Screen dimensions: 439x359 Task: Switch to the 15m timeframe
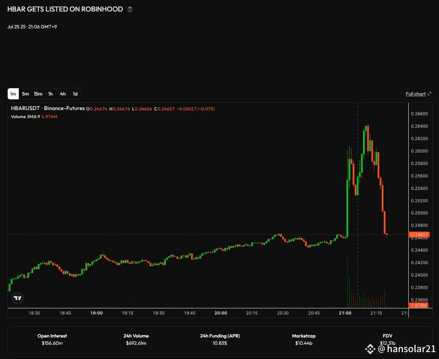(x=38, y=94)
